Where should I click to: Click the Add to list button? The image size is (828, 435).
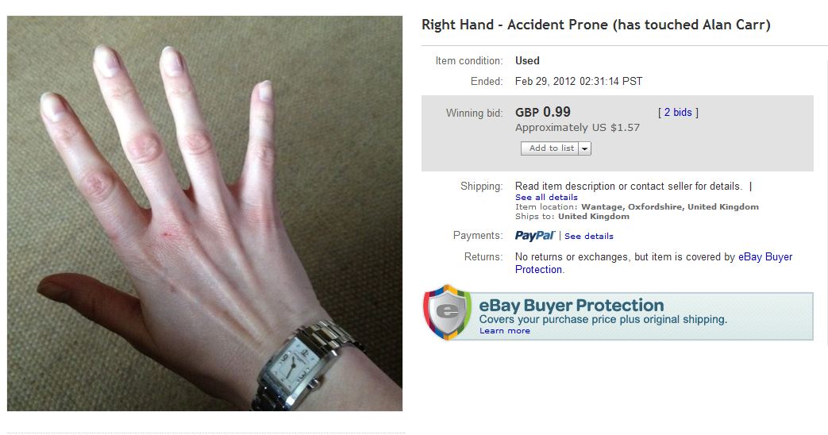[x=551, y=148]
